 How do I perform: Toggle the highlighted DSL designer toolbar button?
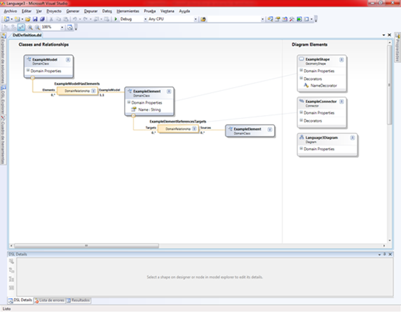[x=21, y=27]
